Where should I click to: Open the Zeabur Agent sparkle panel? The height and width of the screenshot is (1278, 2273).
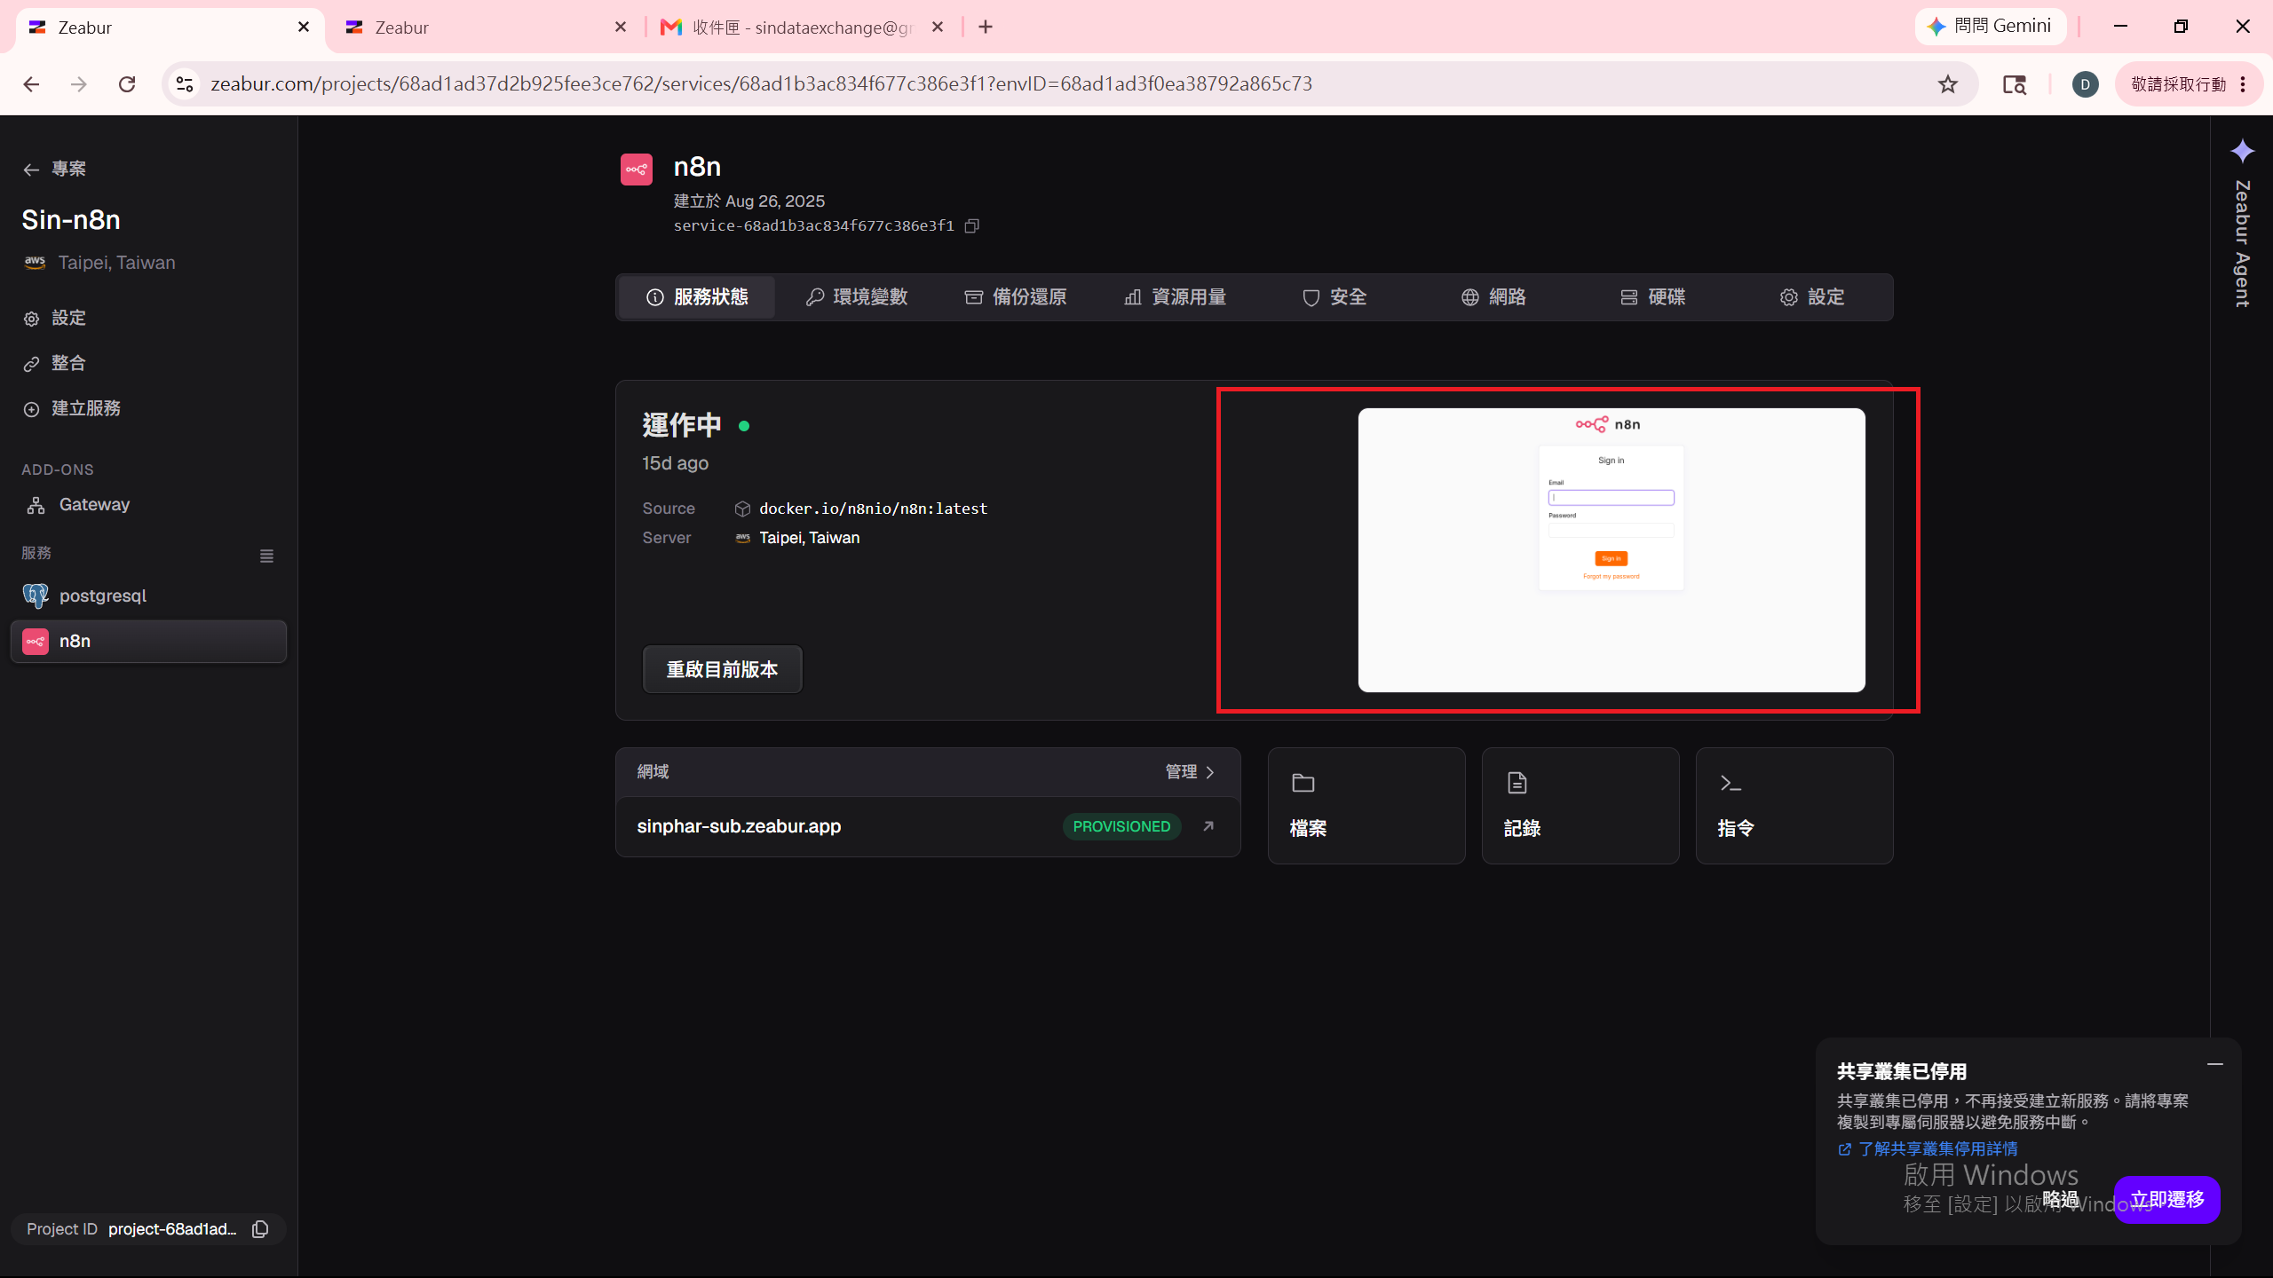click(x=2243, y=151)
